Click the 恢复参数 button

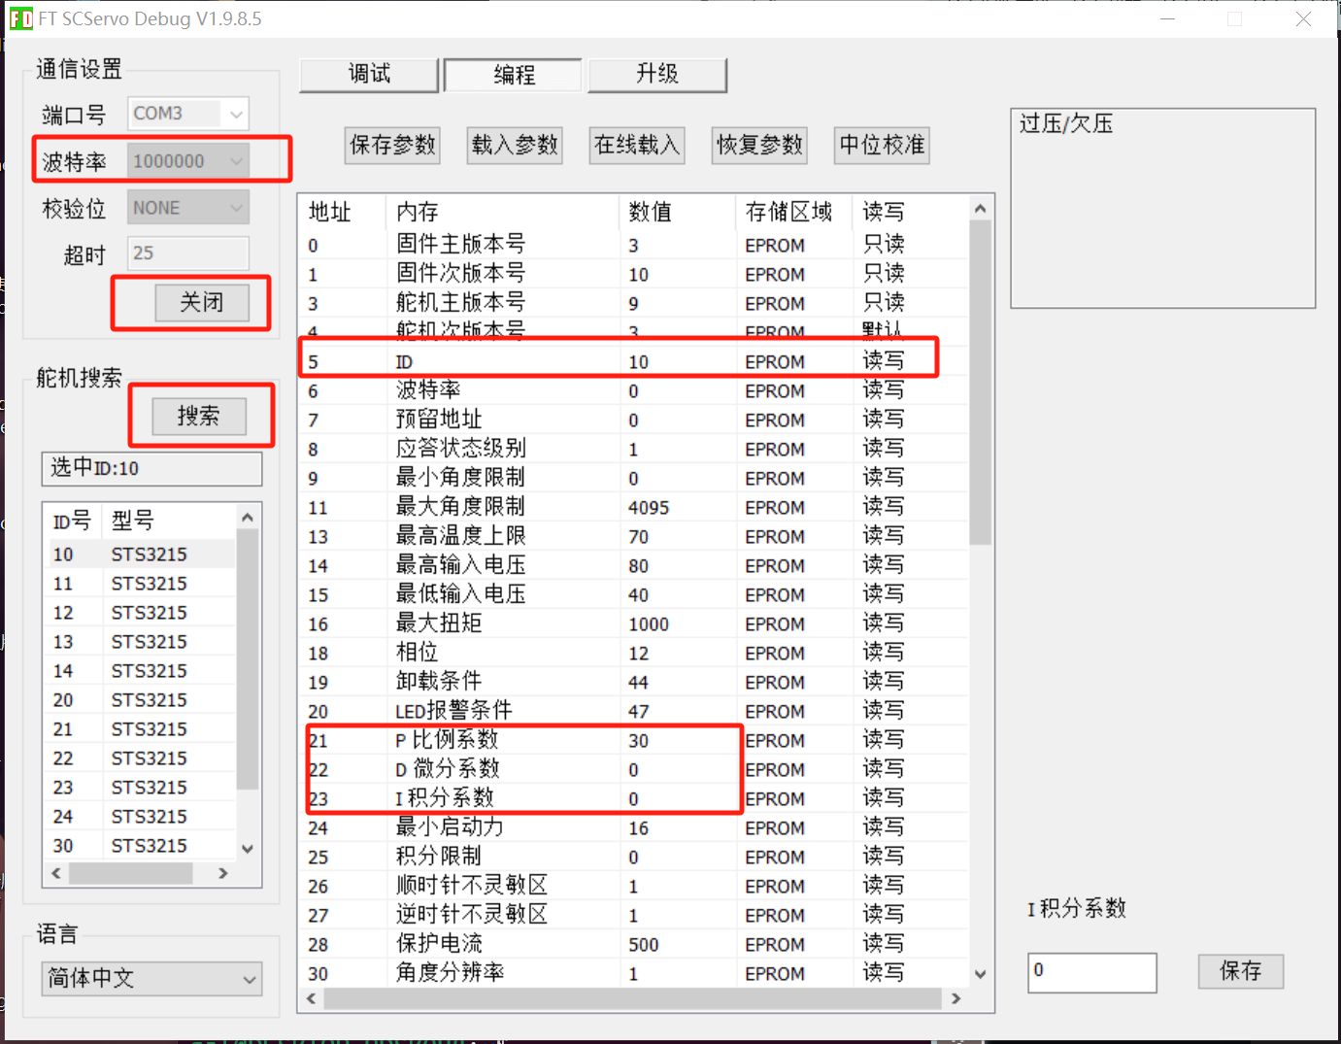[759, 146]
